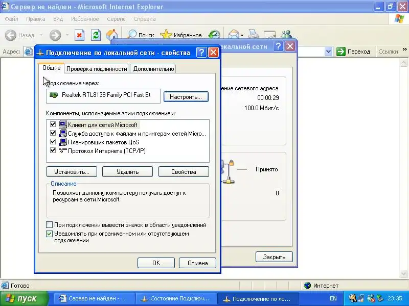Click the red Stop icon in IE toolbar

tap(79, 35)
